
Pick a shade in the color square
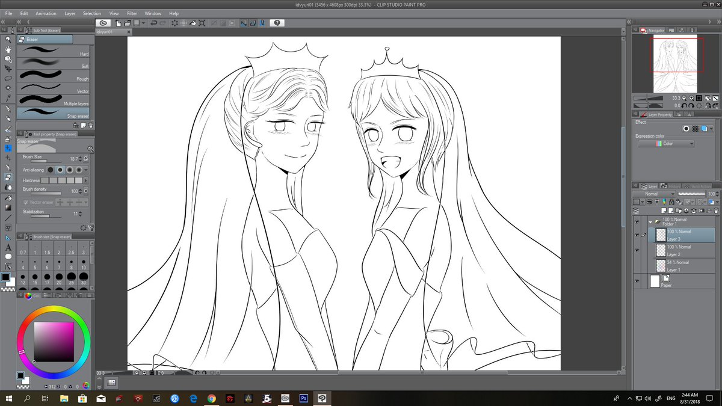54,342
